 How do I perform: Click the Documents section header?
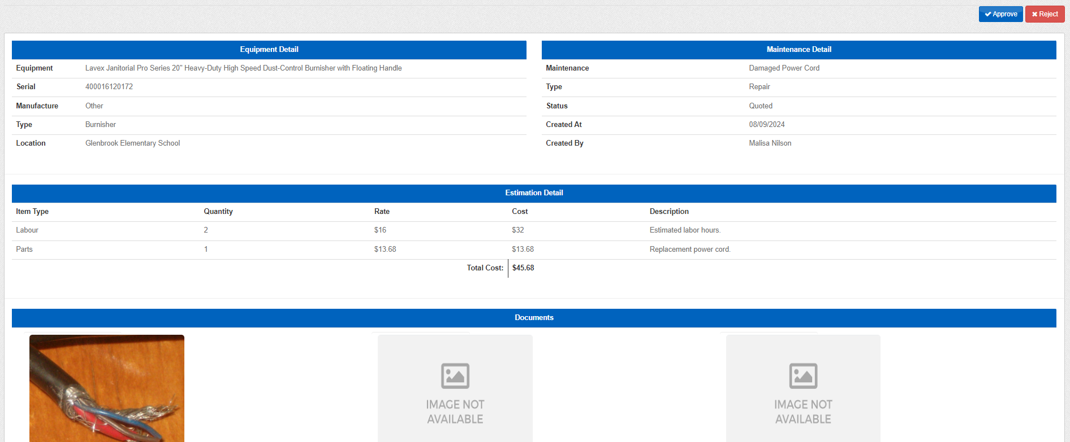pos(534,318)
